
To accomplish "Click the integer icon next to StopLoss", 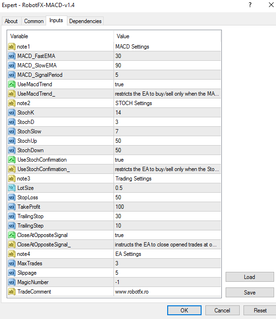I will point(12,197).
